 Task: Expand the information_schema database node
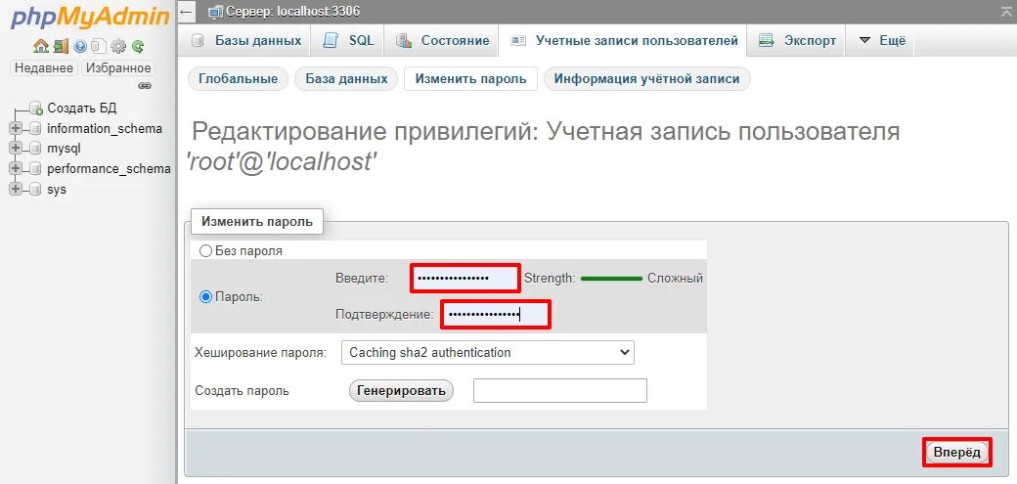16,128
